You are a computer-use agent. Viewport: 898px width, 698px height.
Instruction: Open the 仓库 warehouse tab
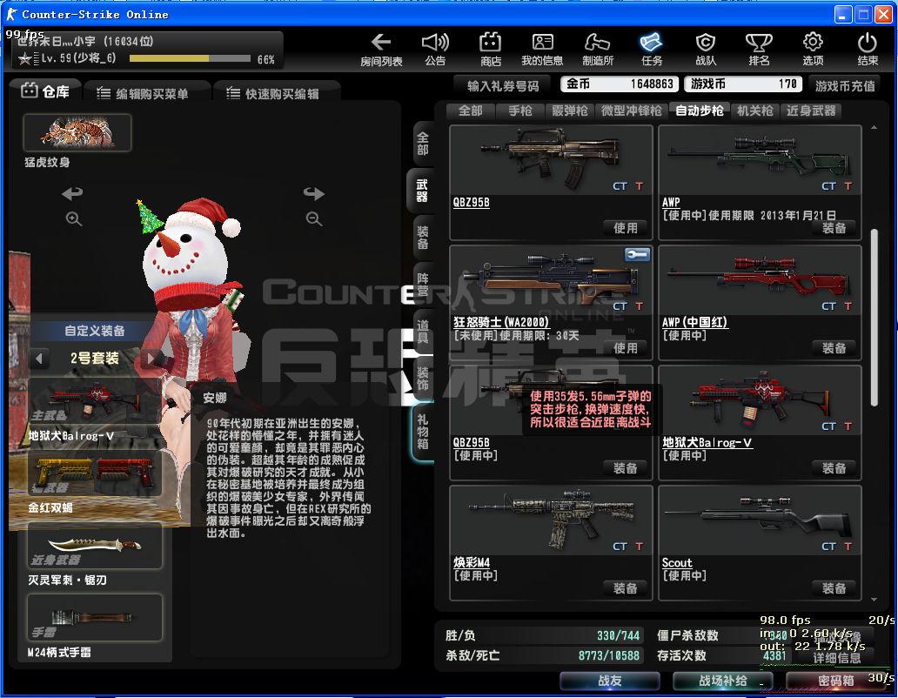coord(45,91)
